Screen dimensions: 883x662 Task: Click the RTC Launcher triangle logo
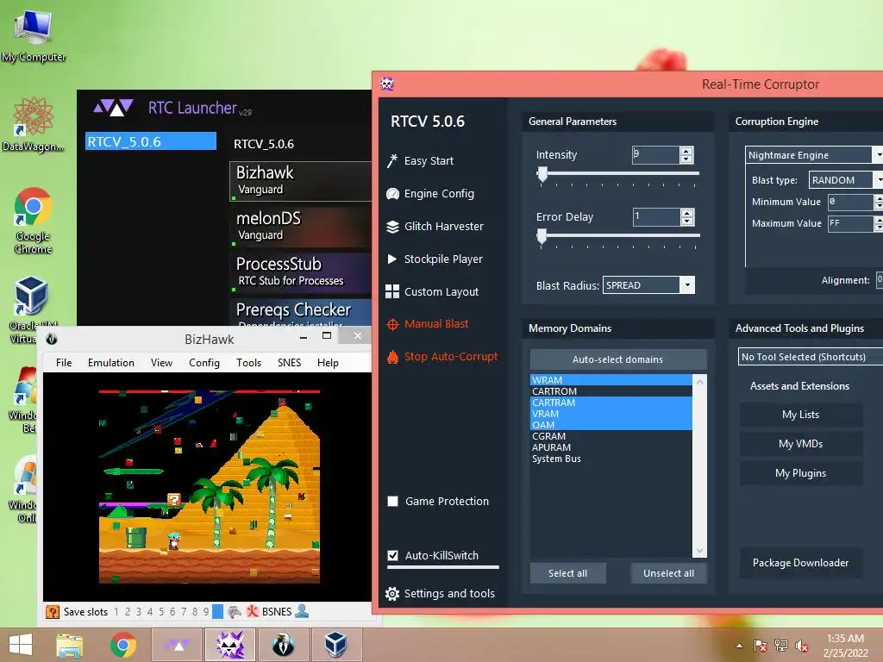[113, 107]
